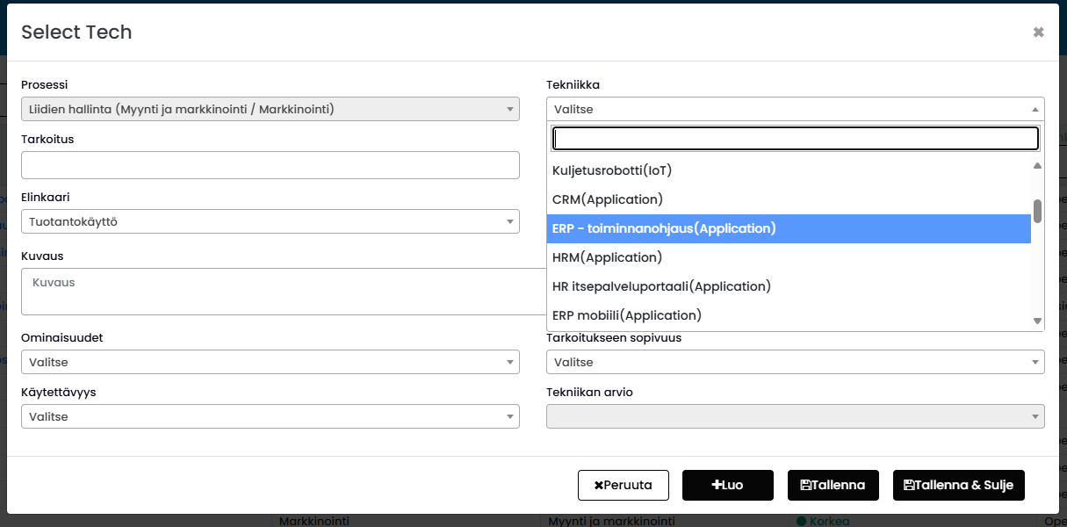Click the Luo button

(727, 485)
